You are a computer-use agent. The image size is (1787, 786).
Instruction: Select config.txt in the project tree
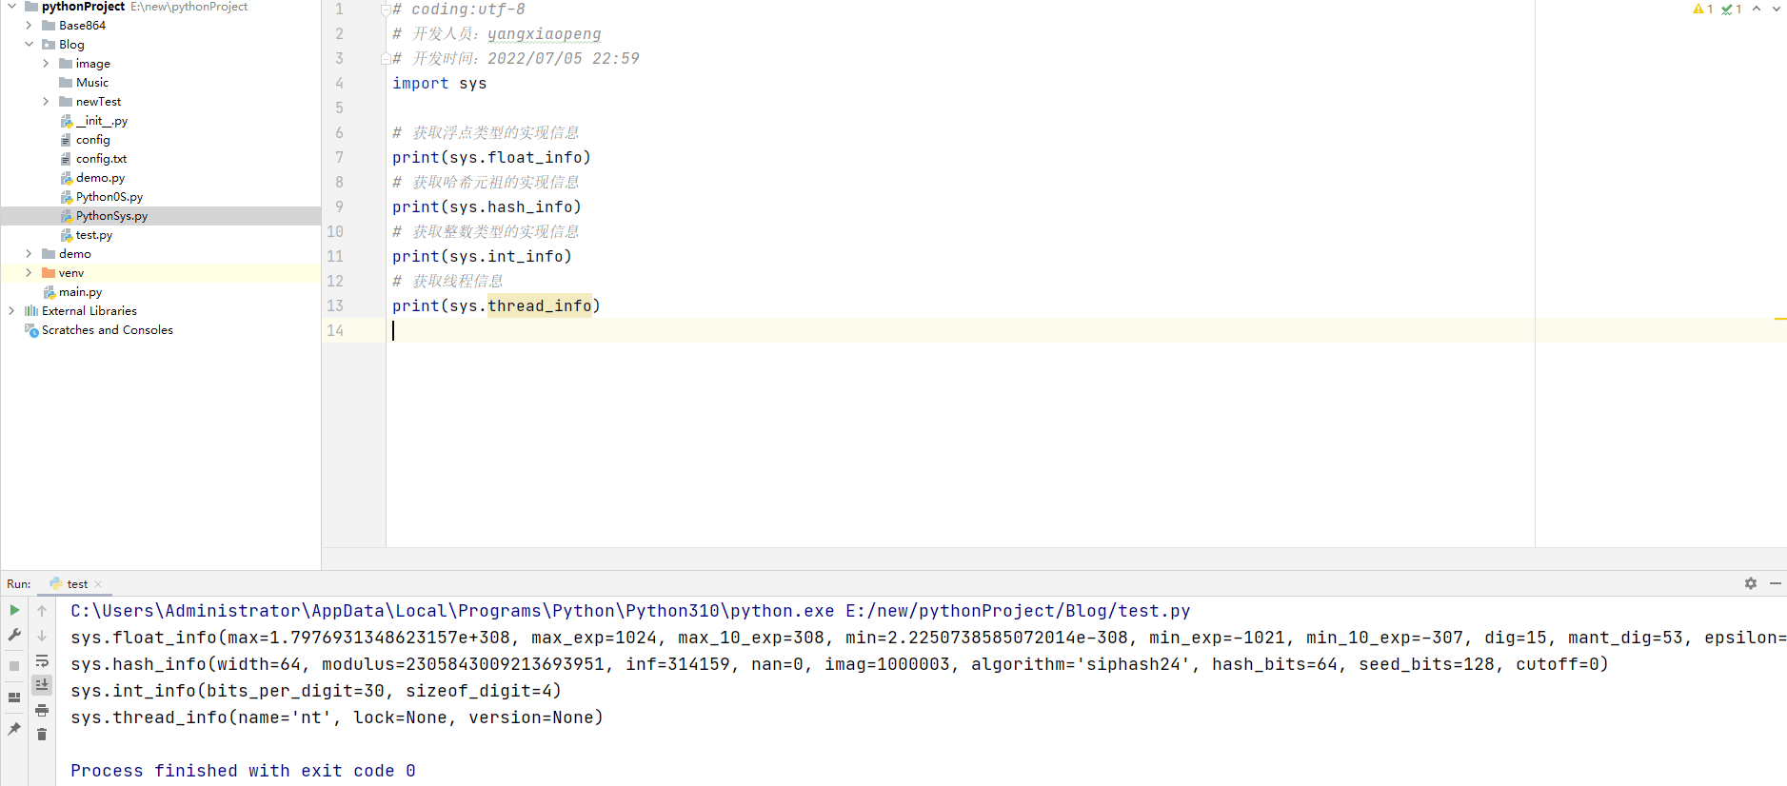tap(101, 159)
